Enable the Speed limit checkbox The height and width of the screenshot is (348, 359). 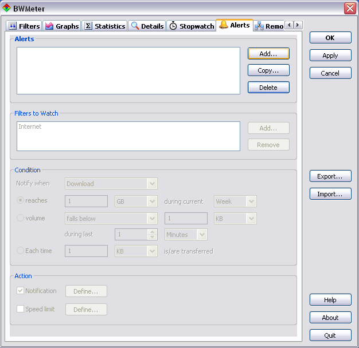coord(21,309)
